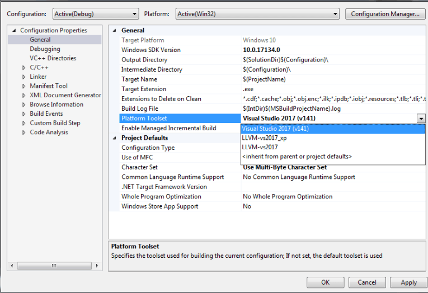Click the Cancel button
The height and width of the screenshot is (293, 428).
(x=367, y=282)
